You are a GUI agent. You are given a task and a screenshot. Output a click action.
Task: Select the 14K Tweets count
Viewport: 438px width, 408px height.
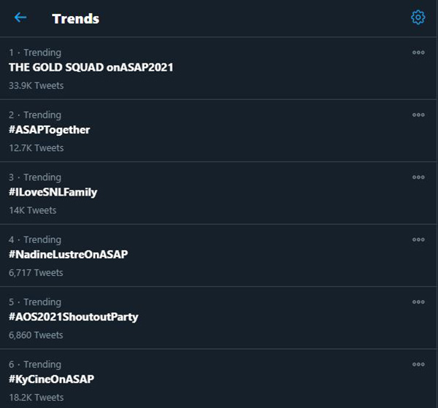pos(33,210)
